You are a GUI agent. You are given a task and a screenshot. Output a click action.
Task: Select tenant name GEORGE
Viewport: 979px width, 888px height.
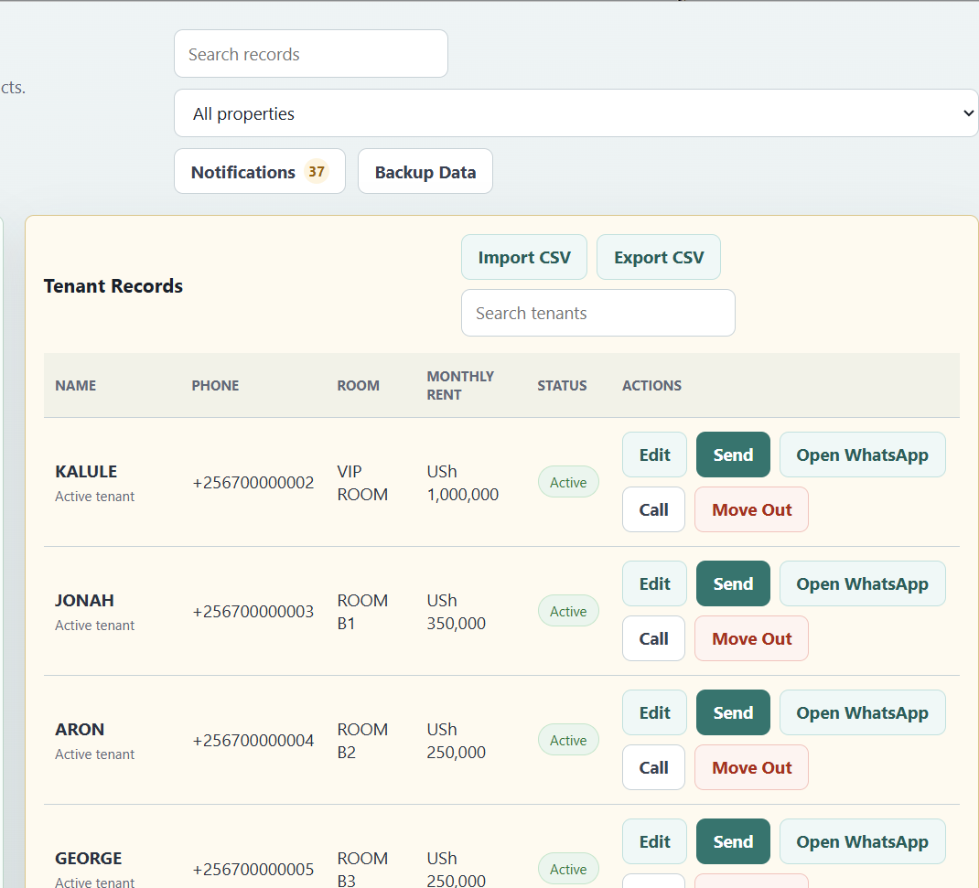[89, 858]
